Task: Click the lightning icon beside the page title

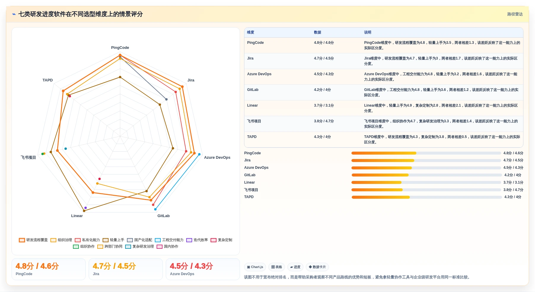Action: [x=14, y=14]
